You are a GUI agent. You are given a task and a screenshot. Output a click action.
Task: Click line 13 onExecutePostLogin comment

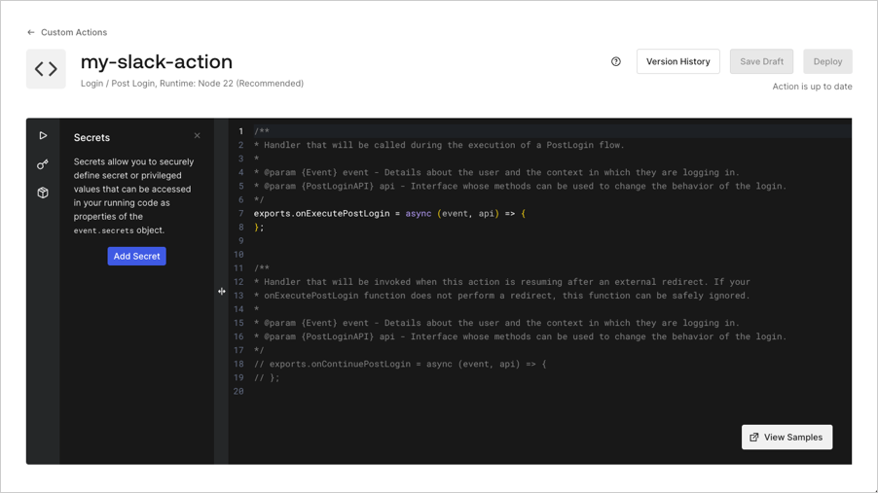point(501,296)
